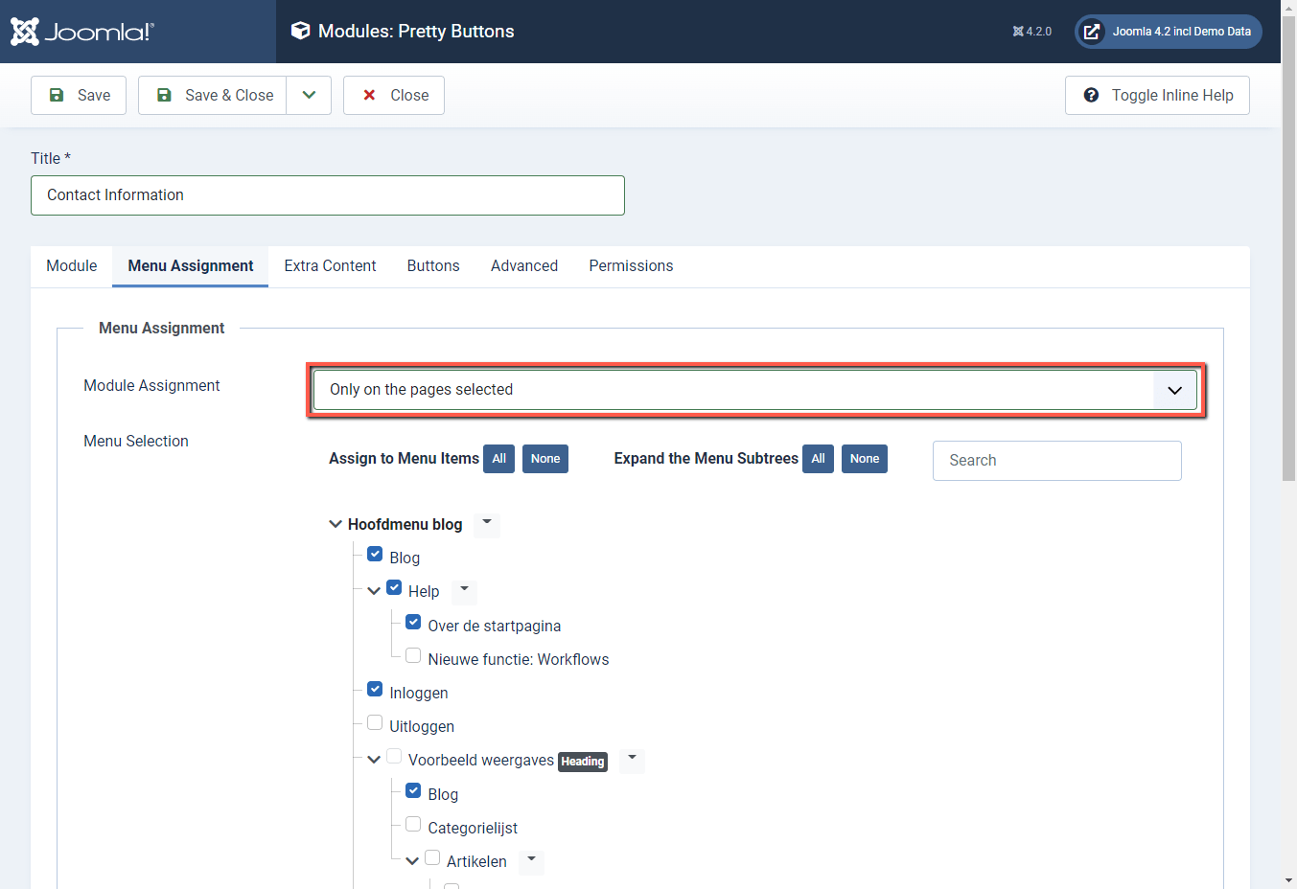This screenshot has width=1297, height=889.
Task: Click the 4.2.0 version indicator icon
Action: 1017,31
